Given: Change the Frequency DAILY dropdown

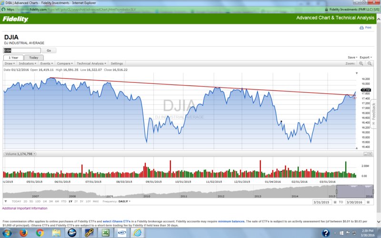Looking at the screenshot, I should click(x=124, y=201).
